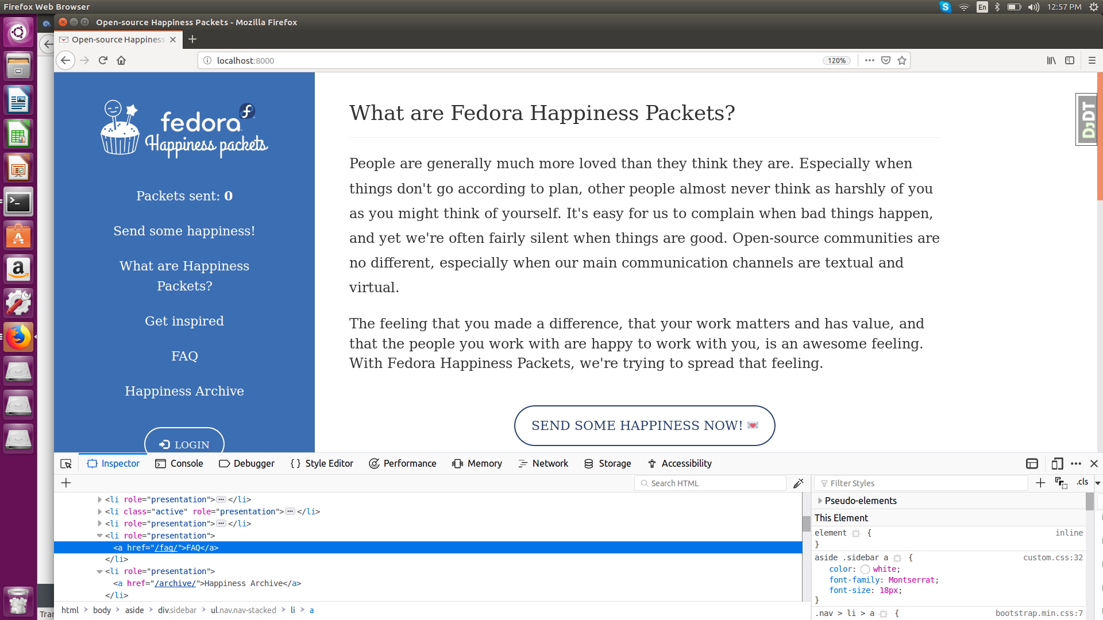The width and height of the screenshot is (1103, 620).
Task: Open LibreOffice Writer from the dock
Action: pos(18,100)
